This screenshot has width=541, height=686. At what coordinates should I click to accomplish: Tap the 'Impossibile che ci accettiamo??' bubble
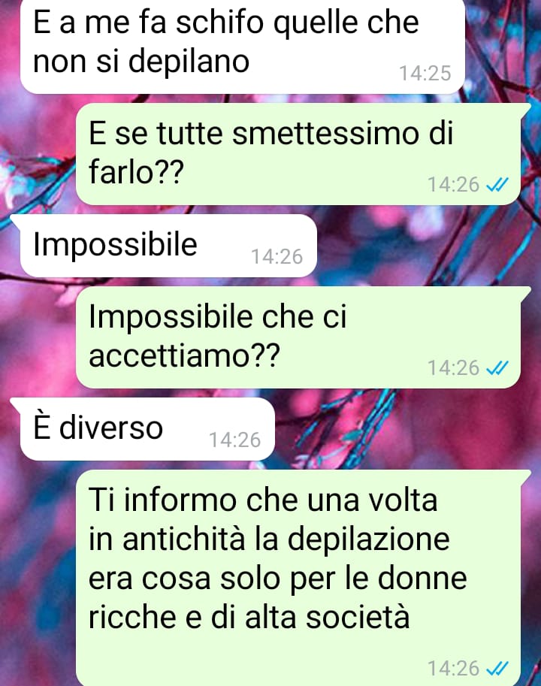tap(298, 337)
